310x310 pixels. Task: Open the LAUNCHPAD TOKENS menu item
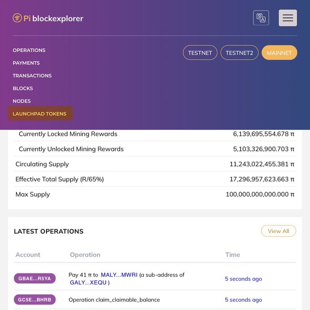40,114
